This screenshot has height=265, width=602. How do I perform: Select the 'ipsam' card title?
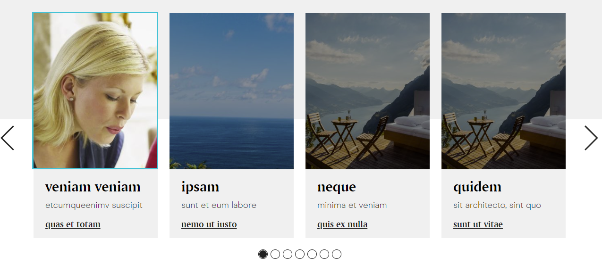tap(200, 188)
